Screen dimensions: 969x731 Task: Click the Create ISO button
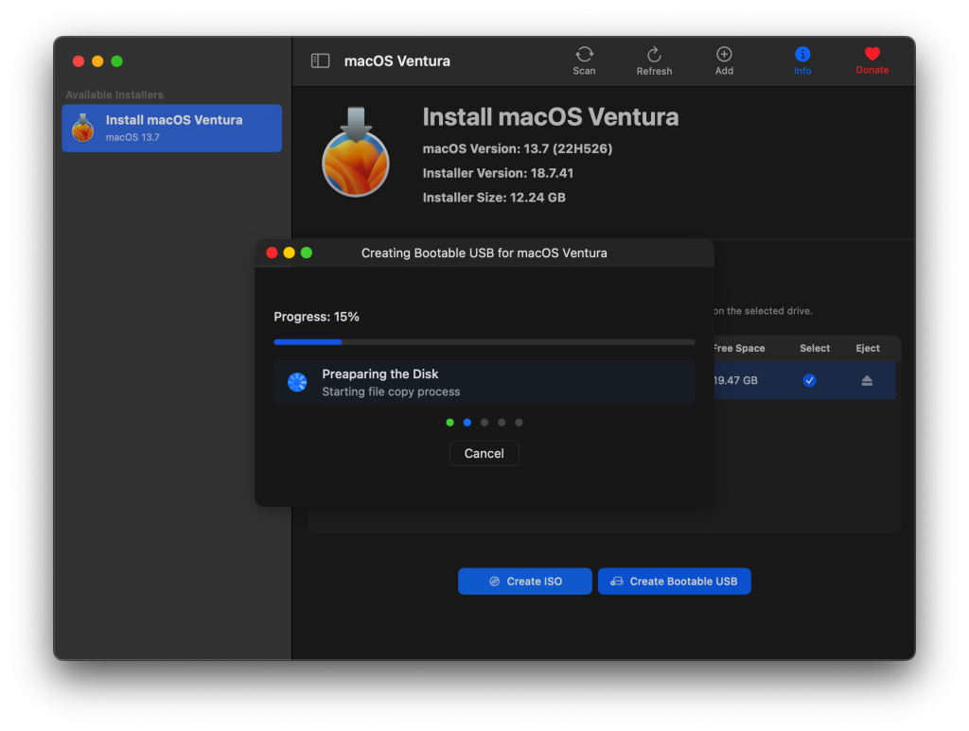[524, 581]
